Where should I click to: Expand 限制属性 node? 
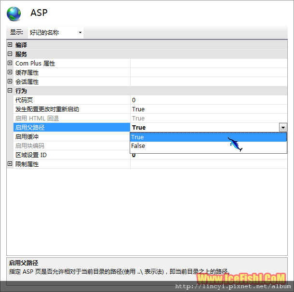(10, 164)
